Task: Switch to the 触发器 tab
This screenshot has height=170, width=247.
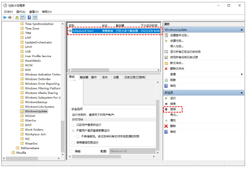Action: click(x=84, y=77)
